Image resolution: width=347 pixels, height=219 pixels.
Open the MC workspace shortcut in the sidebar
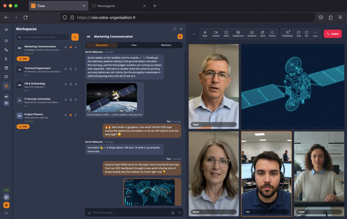click(x=6, y=96)
